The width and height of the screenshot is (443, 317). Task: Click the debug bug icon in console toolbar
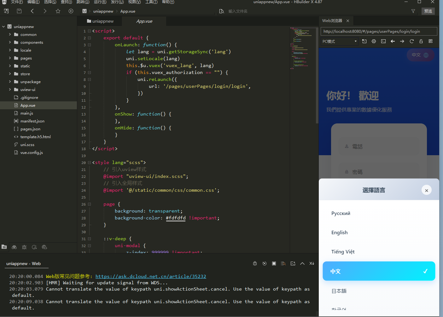click(x=255, y=263)
